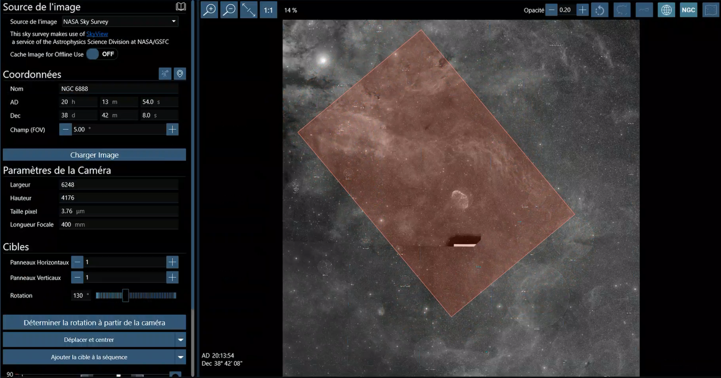This screenshot has height=378, width=721.
Task: Open the book icon beside Source de l'image
Action: tap(181, 6)
